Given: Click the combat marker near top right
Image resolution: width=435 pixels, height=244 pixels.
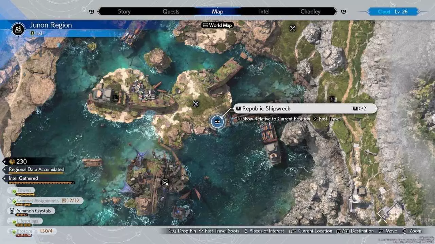Looking at the screenshot, I should (293, 28).
